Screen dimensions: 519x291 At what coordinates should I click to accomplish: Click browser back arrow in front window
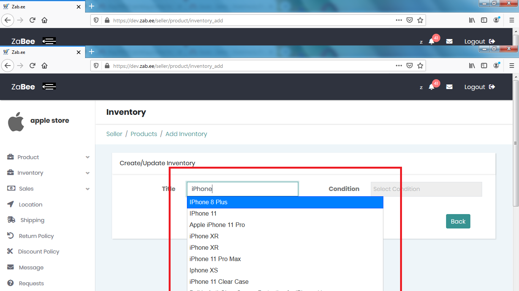point(8,66)
